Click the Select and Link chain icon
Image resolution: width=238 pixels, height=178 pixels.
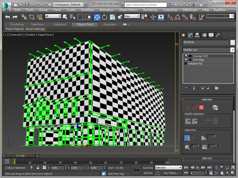(x=24, y=17)
